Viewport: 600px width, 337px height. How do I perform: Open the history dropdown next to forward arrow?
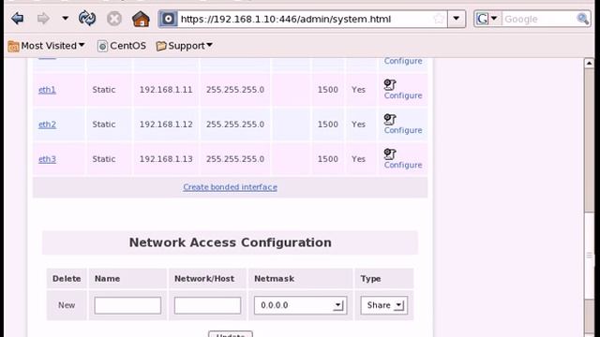click(x=65, y=19)
